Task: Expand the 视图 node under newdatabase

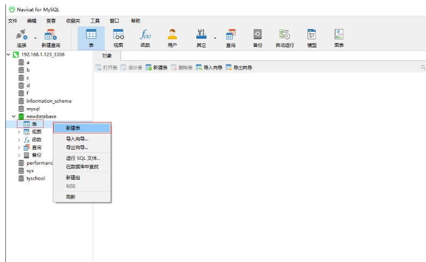Action: (x=19, y=132)
